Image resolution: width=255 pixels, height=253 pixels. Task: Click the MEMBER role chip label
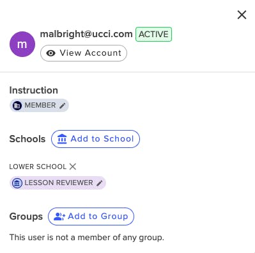(x=40, y=105)
